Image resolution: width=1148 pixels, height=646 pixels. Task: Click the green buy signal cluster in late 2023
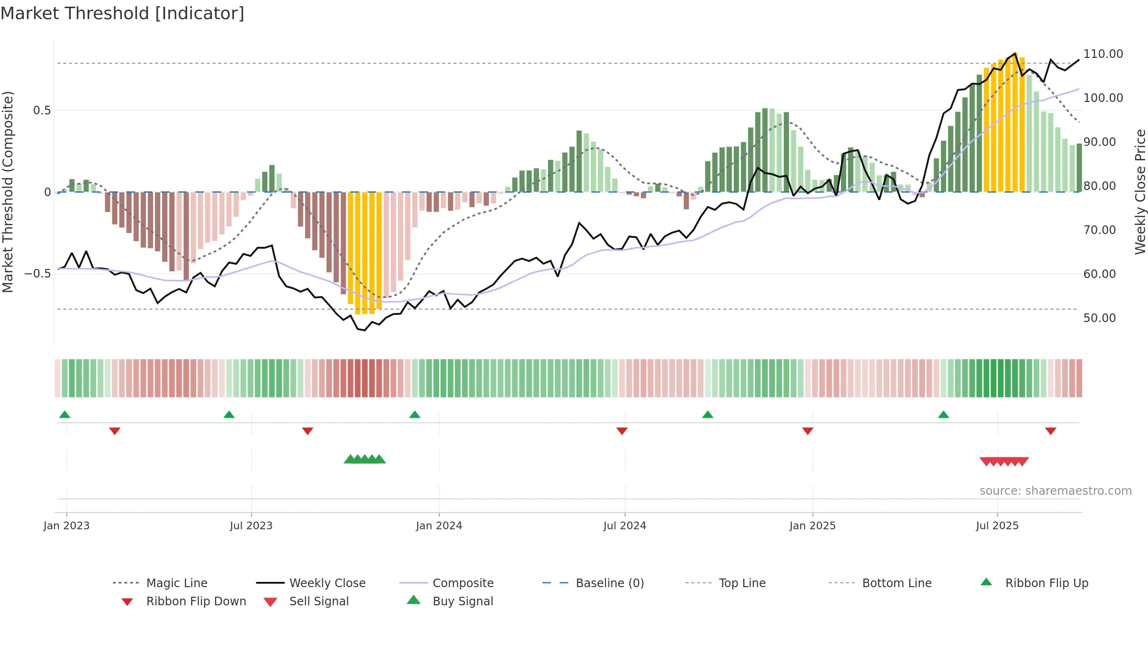(x=365, y=459)
